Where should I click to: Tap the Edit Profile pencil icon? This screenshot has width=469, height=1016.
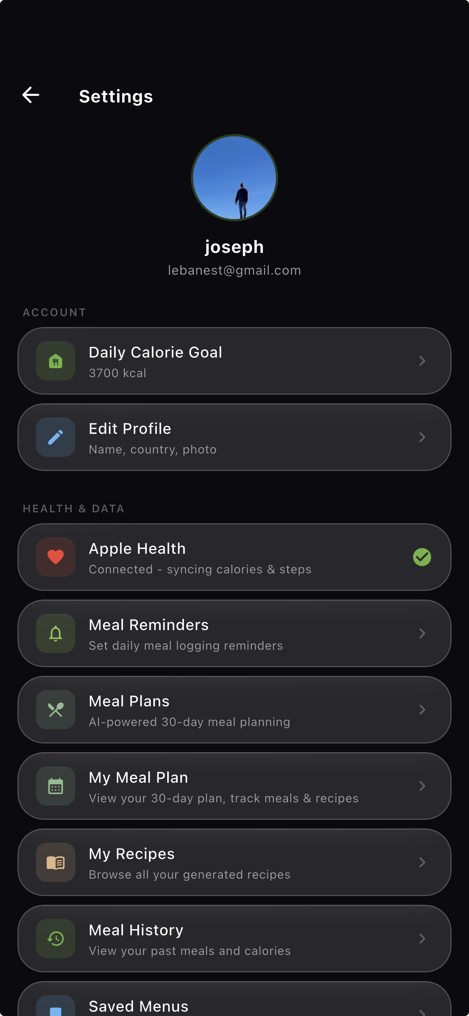(x=56, y=437)
